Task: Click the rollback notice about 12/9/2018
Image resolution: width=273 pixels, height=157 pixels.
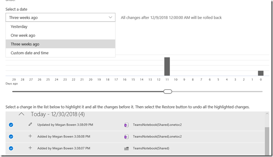Action: tap(171, 18)
